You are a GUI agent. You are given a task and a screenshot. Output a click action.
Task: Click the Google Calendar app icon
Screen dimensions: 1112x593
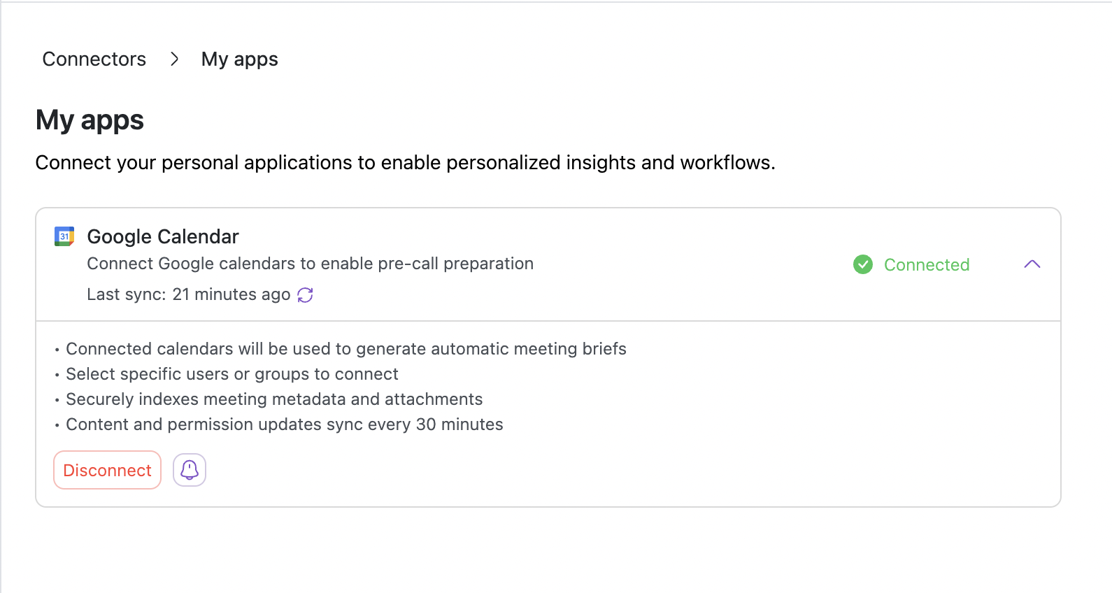tap(64, 236)
